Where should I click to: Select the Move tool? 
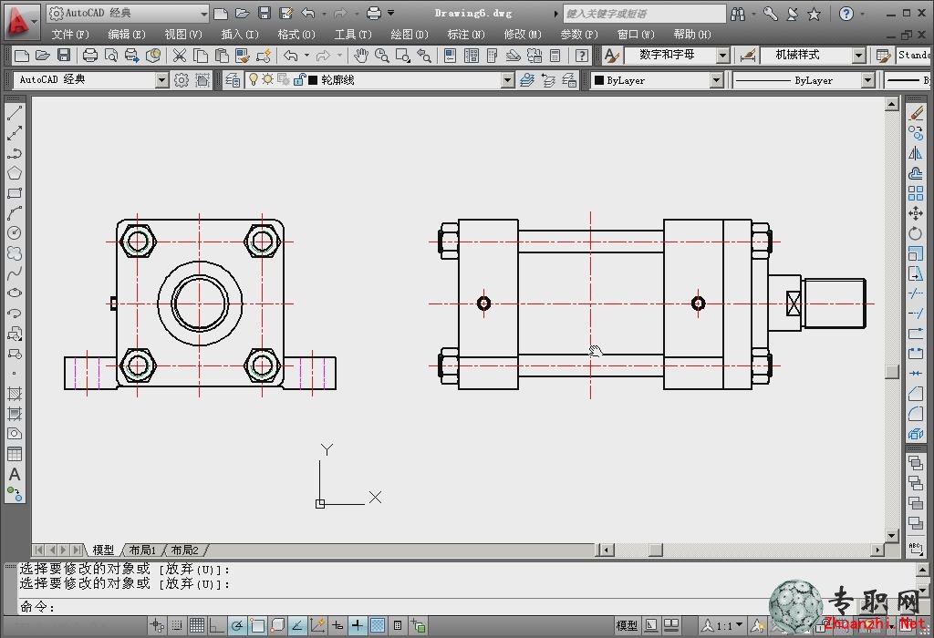[916, 213]
